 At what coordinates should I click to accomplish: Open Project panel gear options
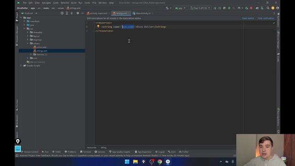78,13
